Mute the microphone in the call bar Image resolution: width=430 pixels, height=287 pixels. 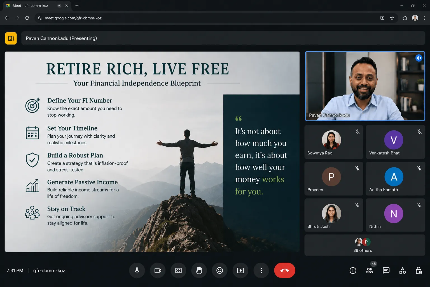tap(137, 270)
